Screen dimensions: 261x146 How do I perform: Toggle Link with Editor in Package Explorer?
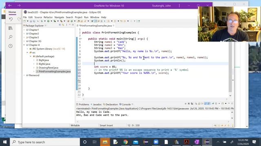point(63,25)
